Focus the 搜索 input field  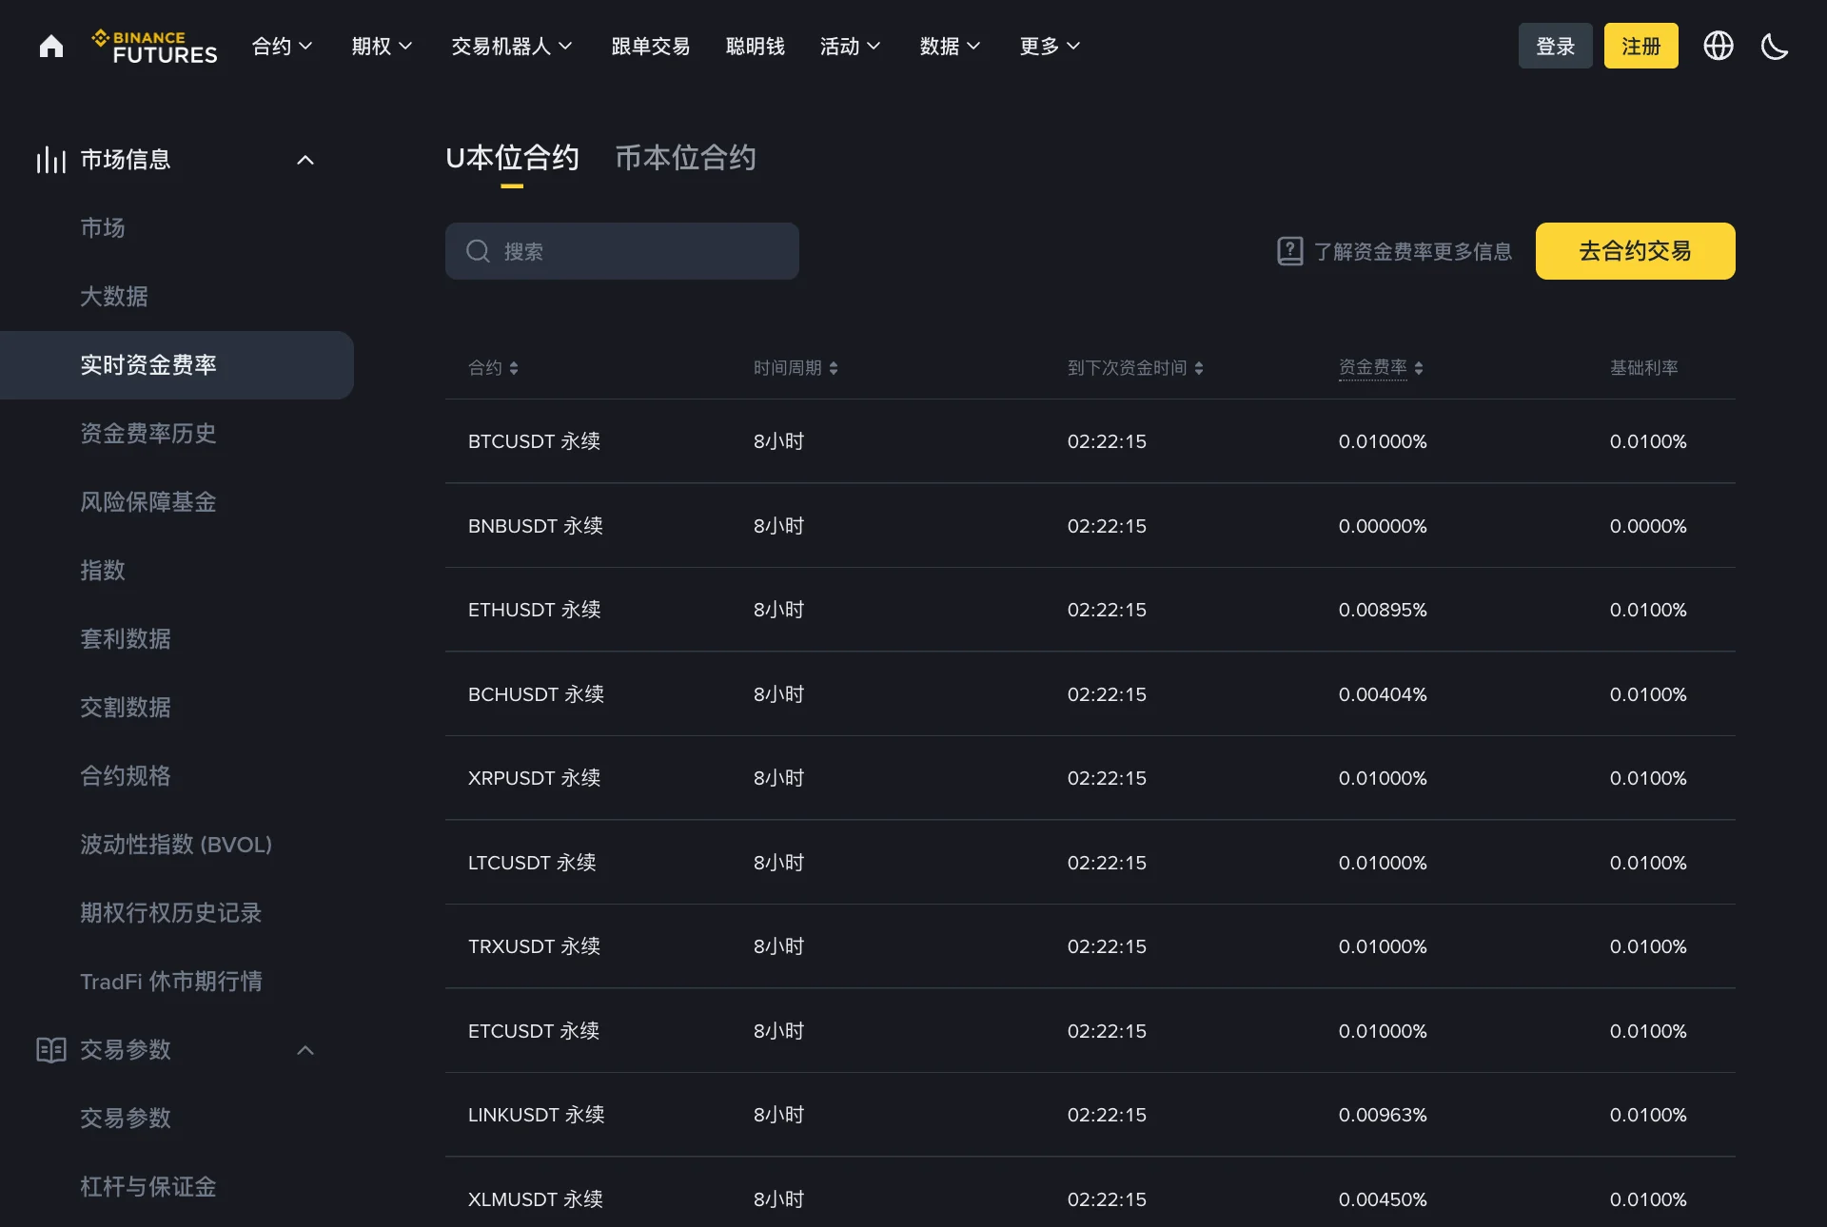coord(621,251)
